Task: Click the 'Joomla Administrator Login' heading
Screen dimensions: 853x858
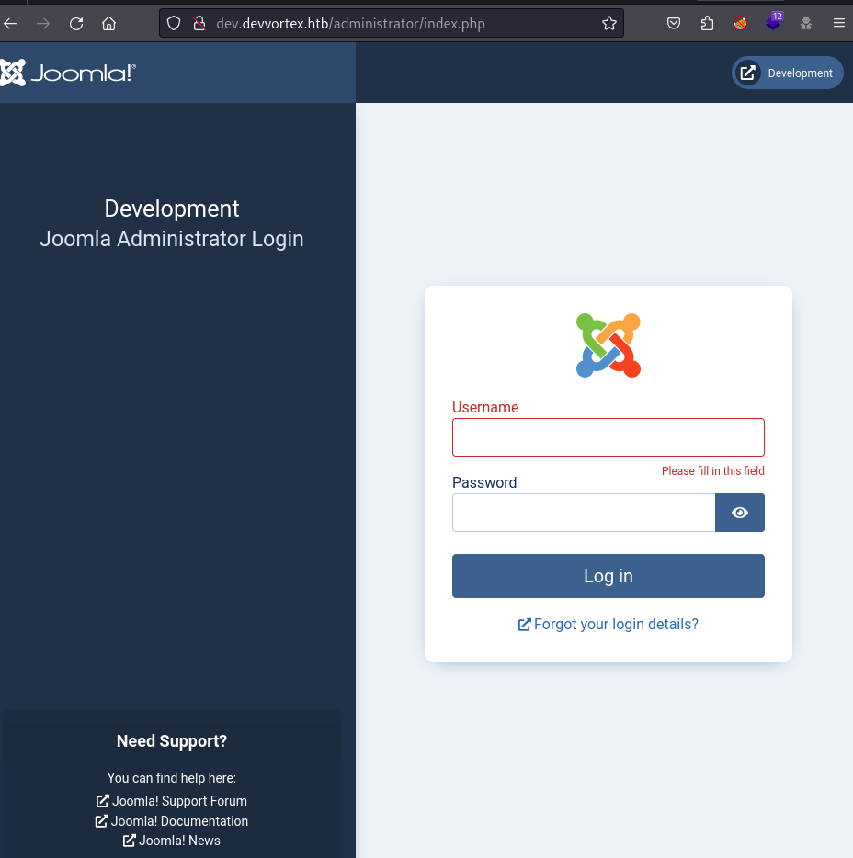Action: coord(172,239)
